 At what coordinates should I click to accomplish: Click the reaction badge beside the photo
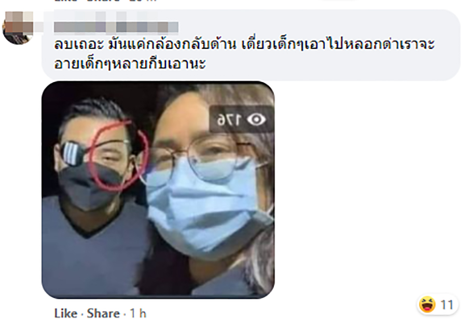[438, 305]
